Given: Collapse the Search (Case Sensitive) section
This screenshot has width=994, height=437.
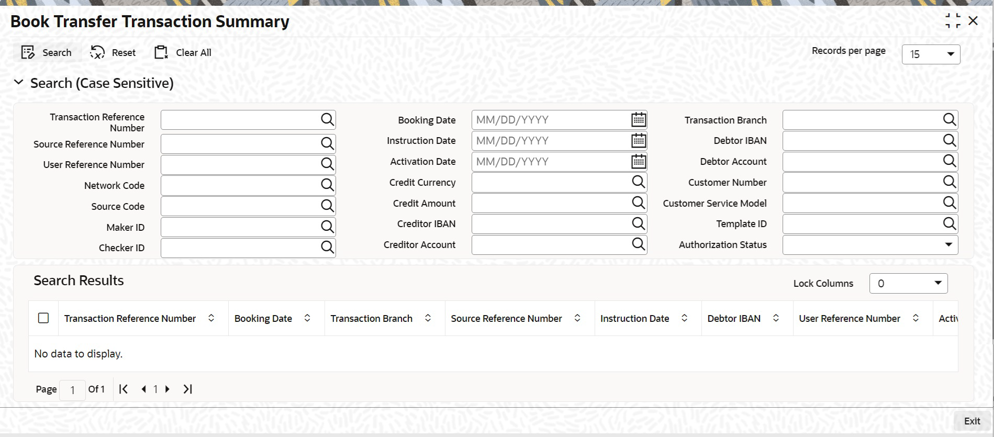Looking at the screenshot, I should (x=19, y=83).
